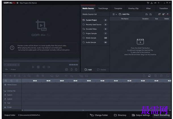The width and height of the screenshot is (173, 119).
Task: Stop the preview playback
Action: pyautogui.click(x=38, y=67)
